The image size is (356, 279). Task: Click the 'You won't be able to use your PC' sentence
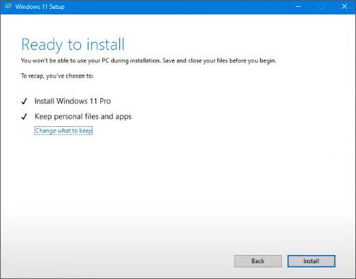coord(91,61)
